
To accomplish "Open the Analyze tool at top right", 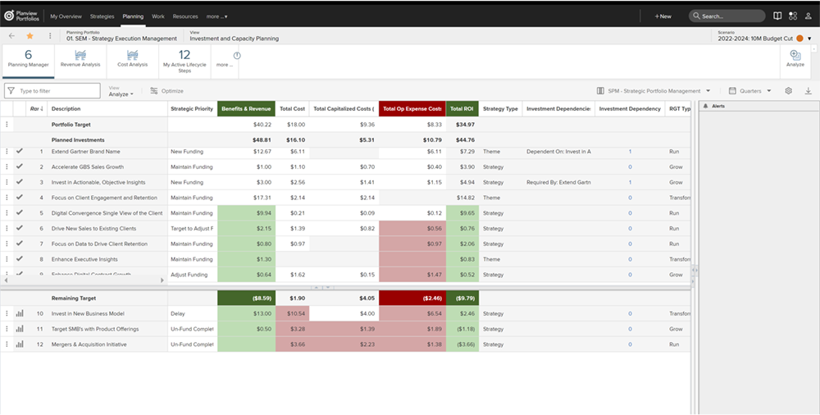I will click(x=795, y=57).
